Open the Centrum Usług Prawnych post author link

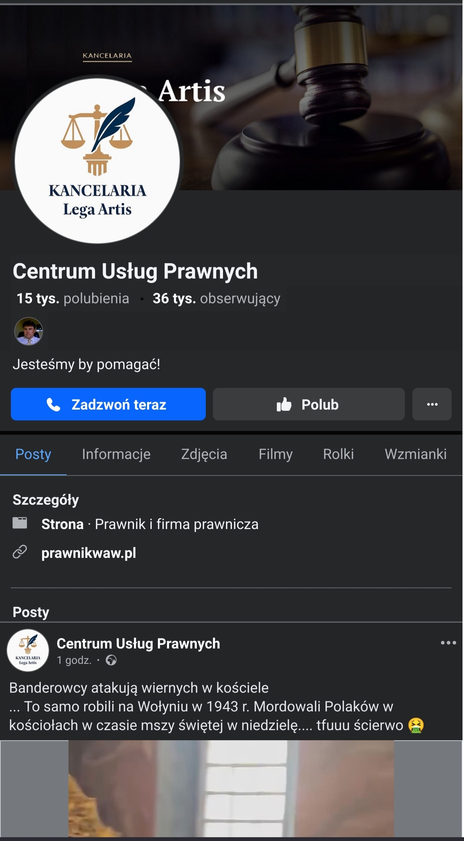click(x=138, y=644)
